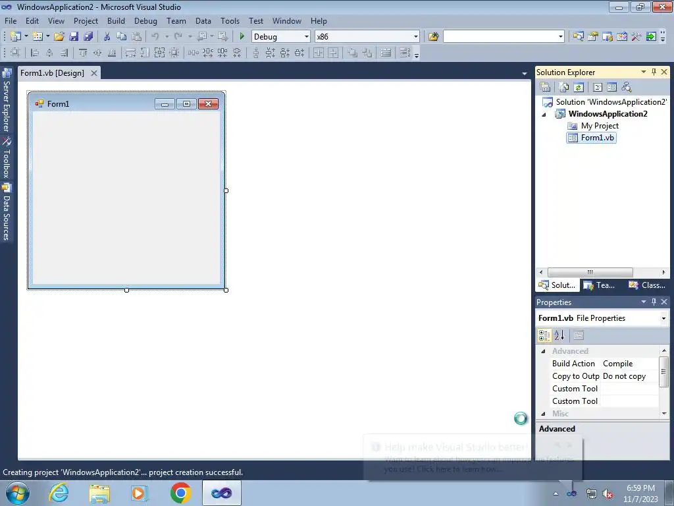The width and height of the screenshot is (674, 506).
Task: Click Send to Back layout icon
Action: [x=367, y=53]
